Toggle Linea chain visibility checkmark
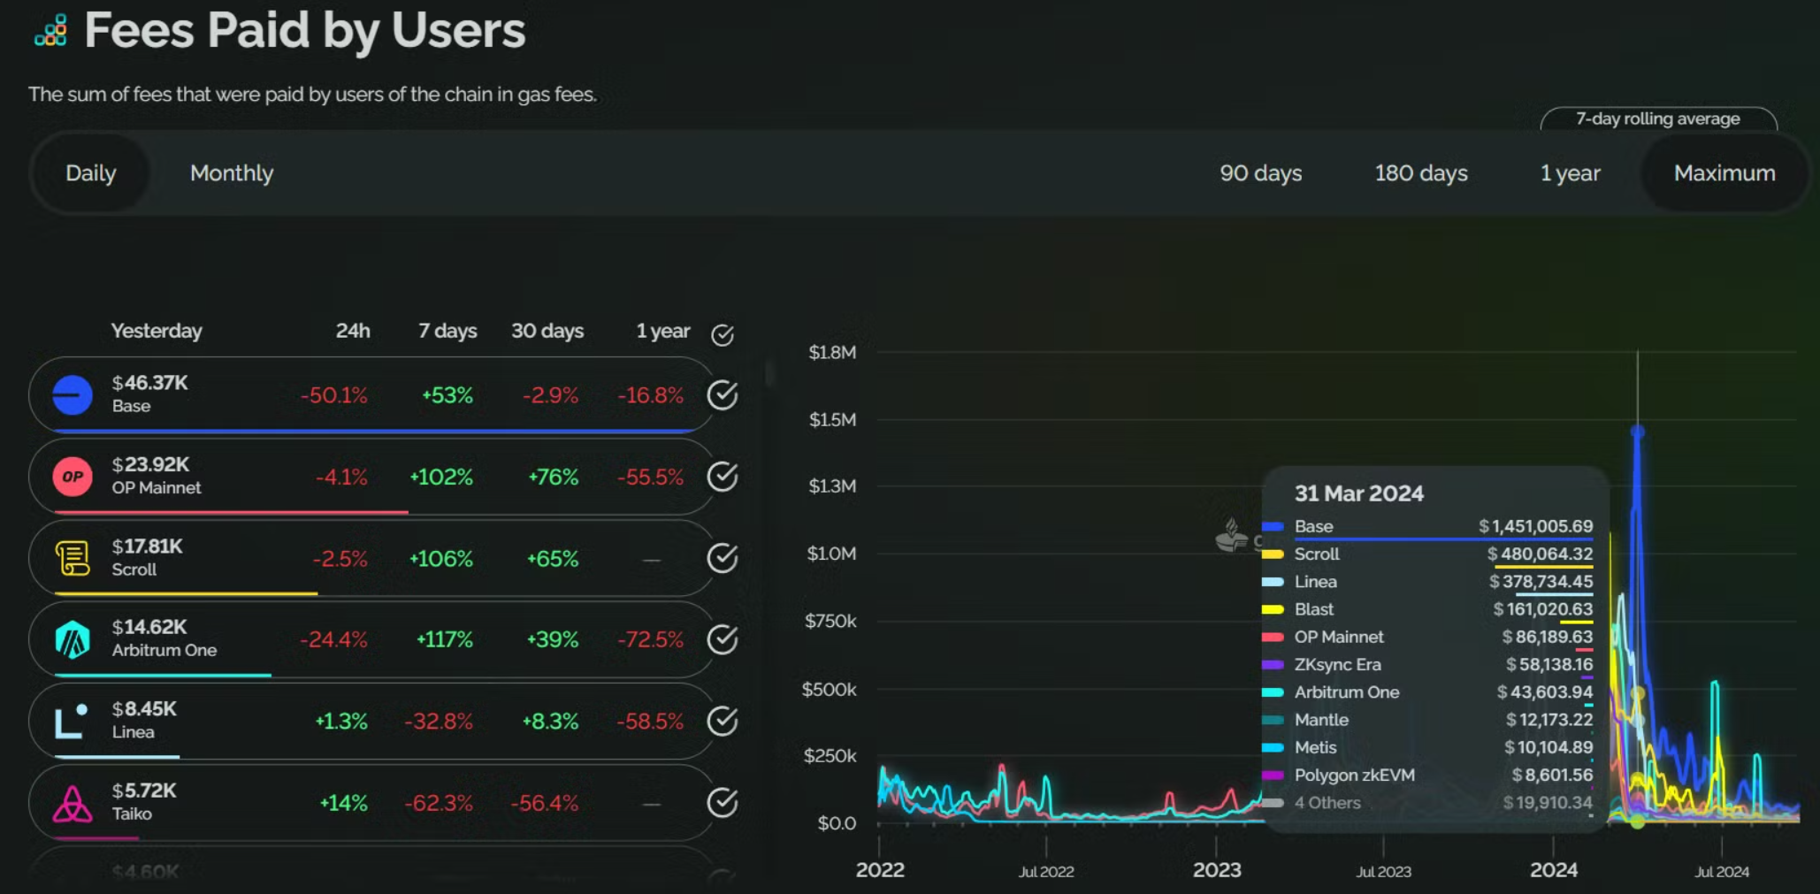This screenshot has width=1820, height=894. [x=723, y=722]
